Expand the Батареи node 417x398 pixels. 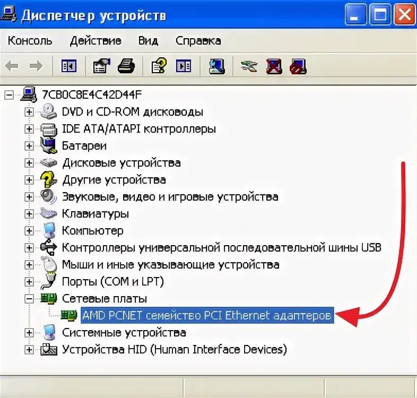pos(29,146)
